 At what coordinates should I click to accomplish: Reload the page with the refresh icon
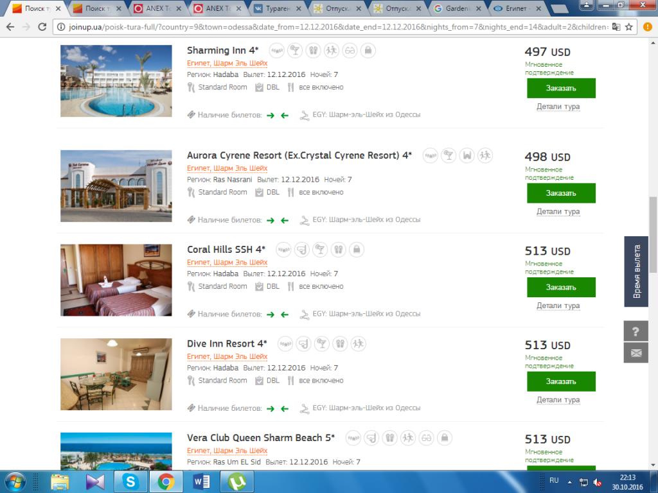42,27
